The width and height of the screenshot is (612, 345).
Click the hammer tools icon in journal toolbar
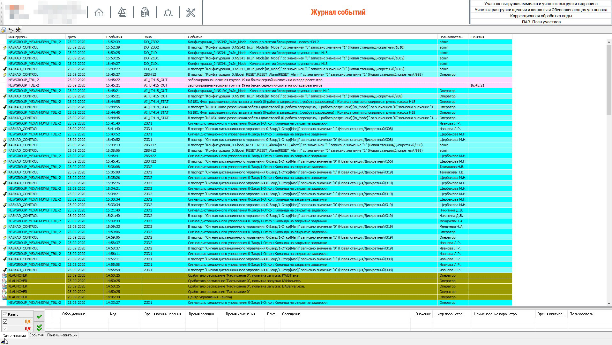click(x=18, y=30)
